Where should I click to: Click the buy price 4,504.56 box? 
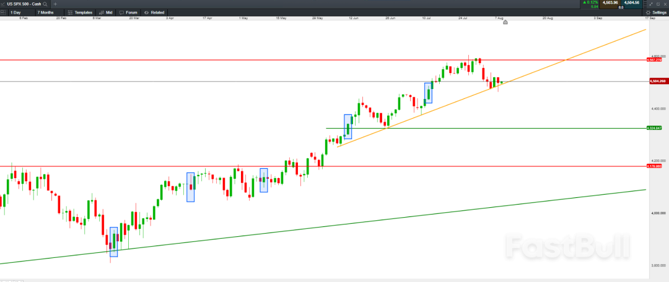click(632, 3)
